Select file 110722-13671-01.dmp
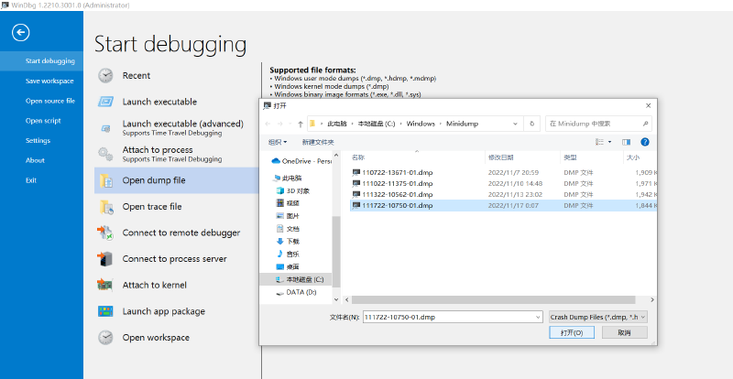 pyautogui.click(x=398, y=172)
